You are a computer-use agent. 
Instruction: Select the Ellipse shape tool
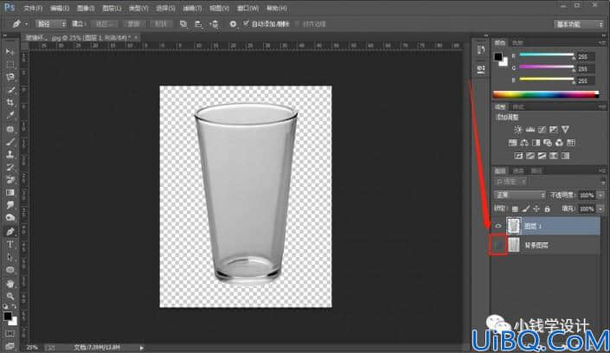click(x=10, y=270)
